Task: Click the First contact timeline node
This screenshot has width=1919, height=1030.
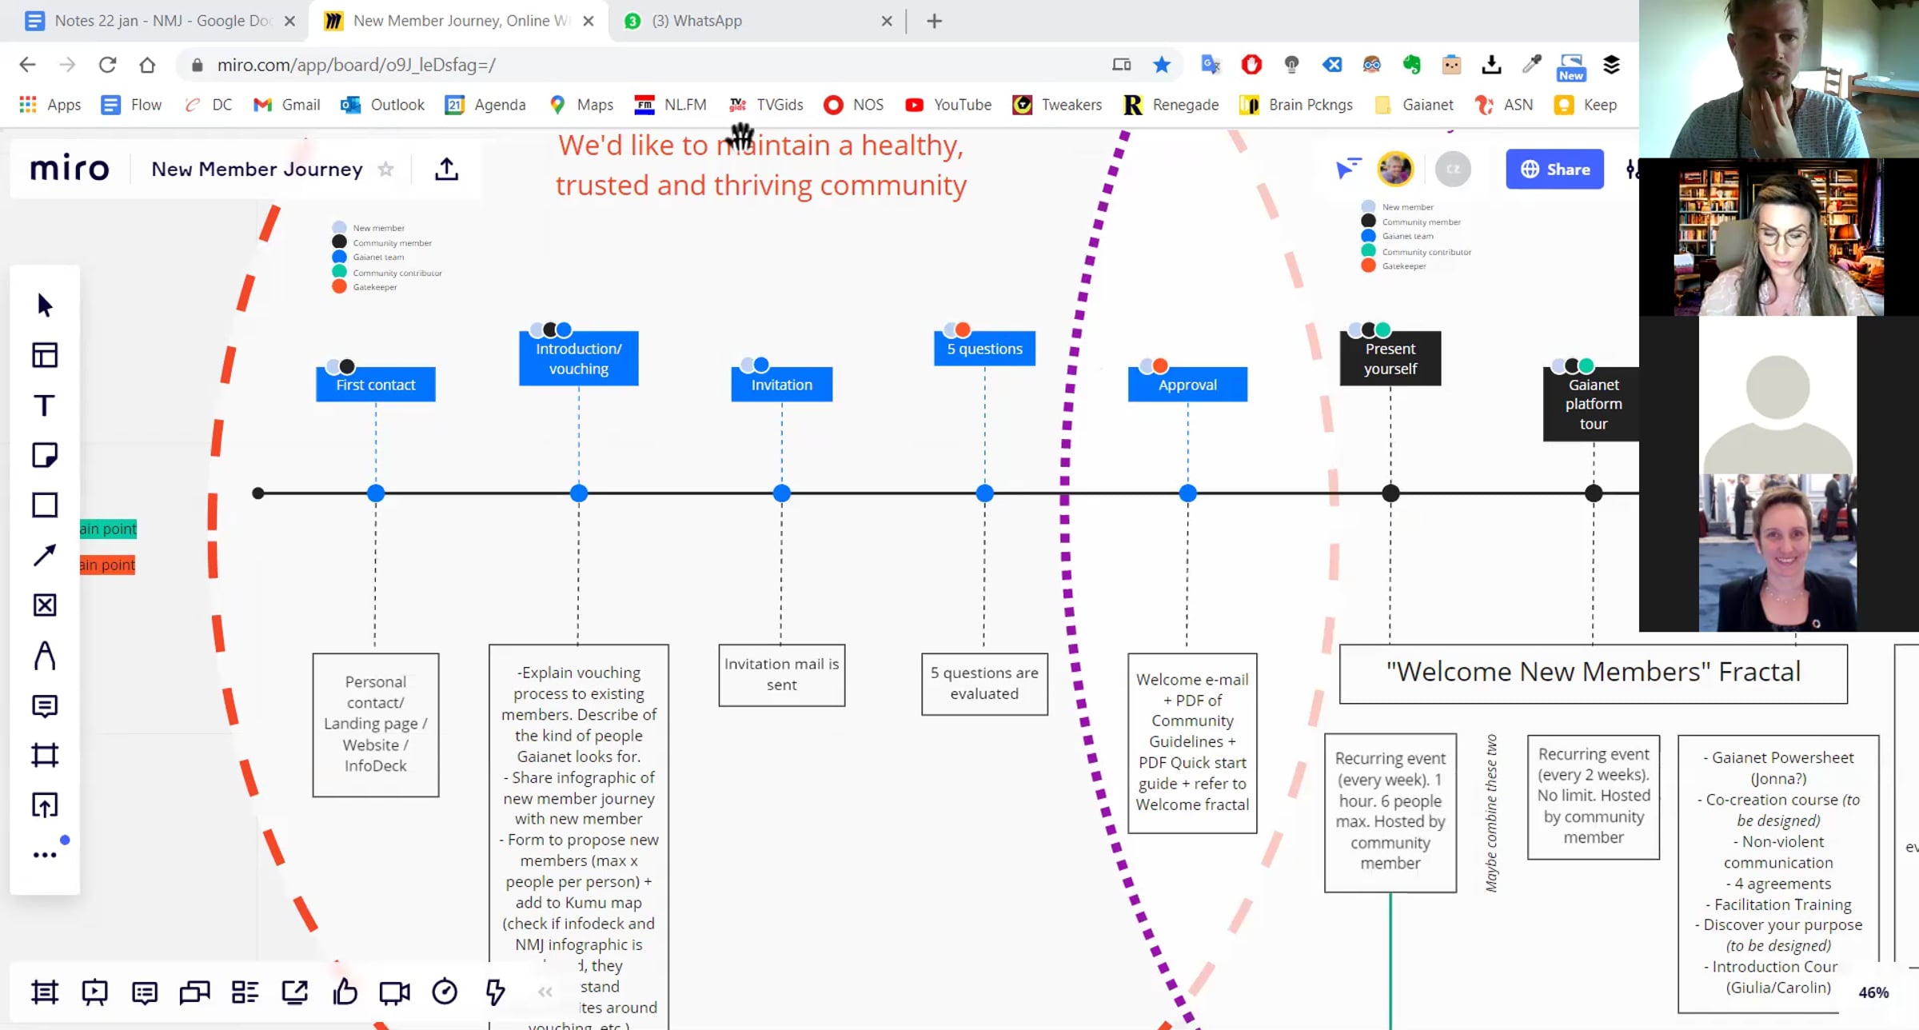Action: [376, 493]
